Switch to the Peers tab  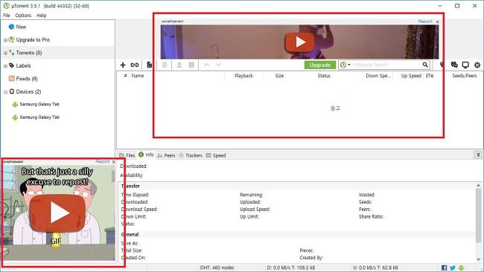pos(166,155)
